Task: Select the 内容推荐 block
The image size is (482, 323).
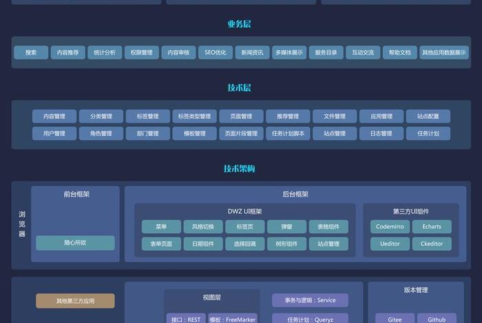Action: (68, 52)
